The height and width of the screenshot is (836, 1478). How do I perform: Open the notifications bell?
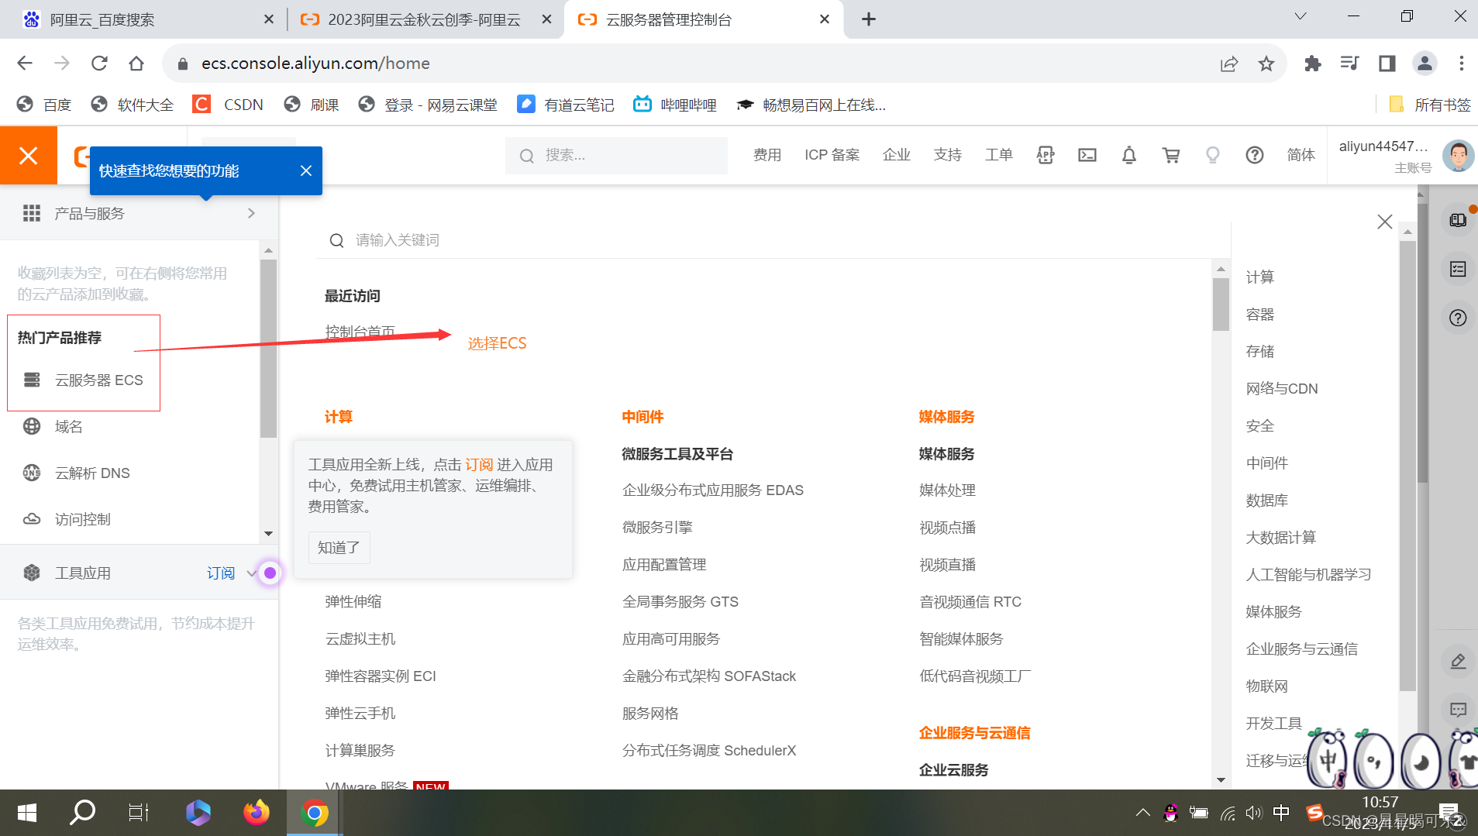coord(1129,155)
